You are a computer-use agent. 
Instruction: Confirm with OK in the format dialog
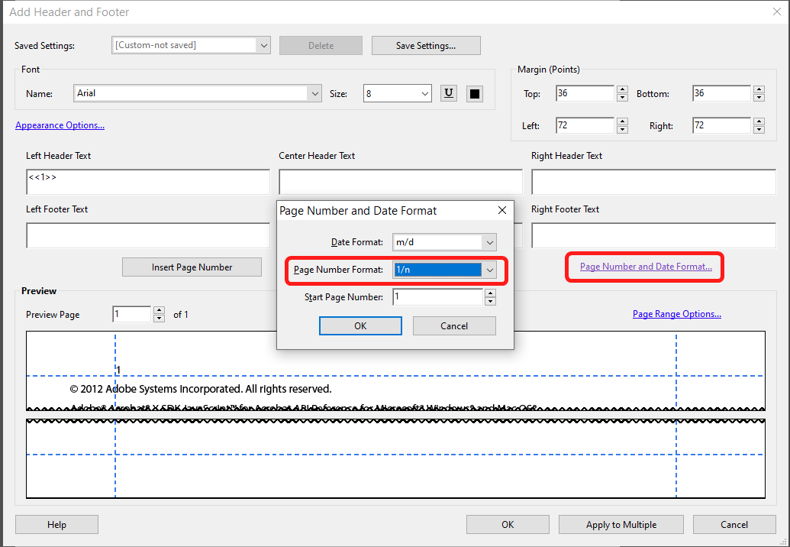pos(360,325)
